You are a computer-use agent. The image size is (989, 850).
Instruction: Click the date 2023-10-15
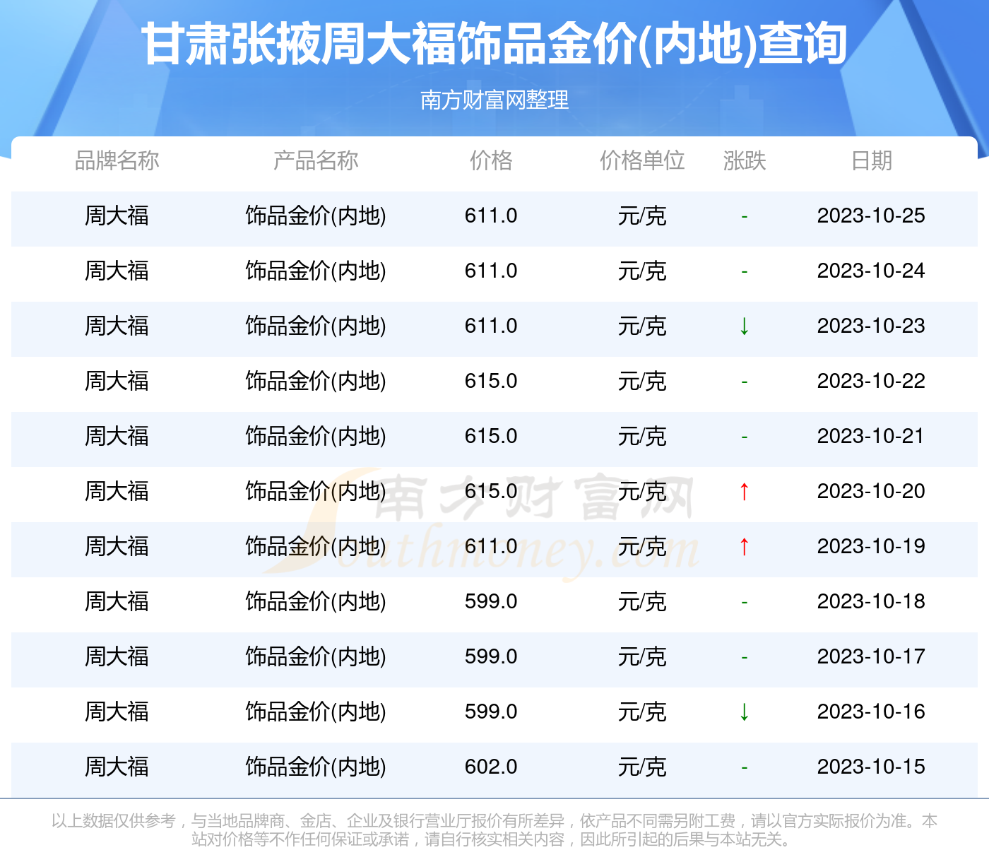click(x=871, y=767)
